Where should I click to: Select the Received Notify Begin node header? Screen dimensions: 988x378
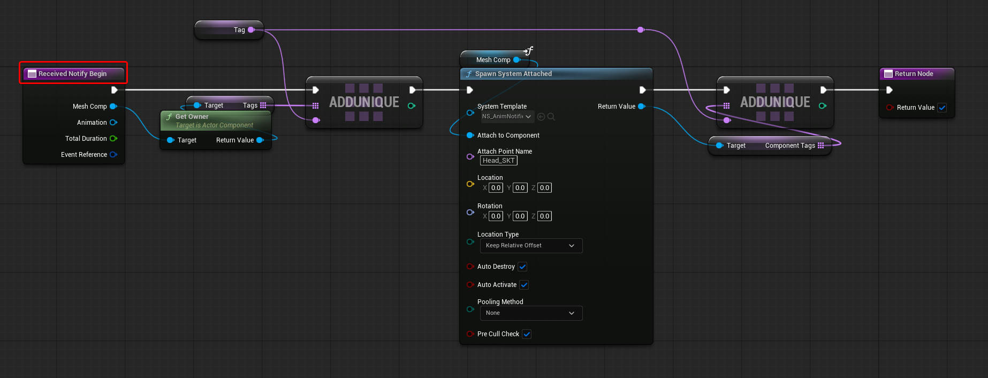(73, 74)
